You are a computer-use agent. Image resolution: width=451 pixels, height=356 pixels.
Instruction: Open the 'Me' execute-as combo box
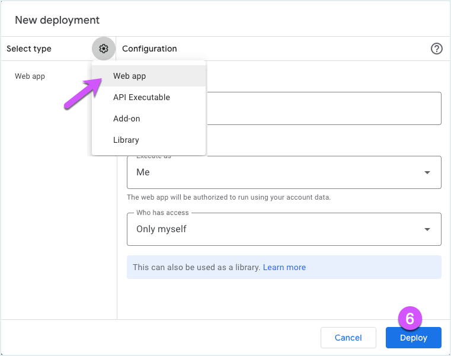point(284,172)
